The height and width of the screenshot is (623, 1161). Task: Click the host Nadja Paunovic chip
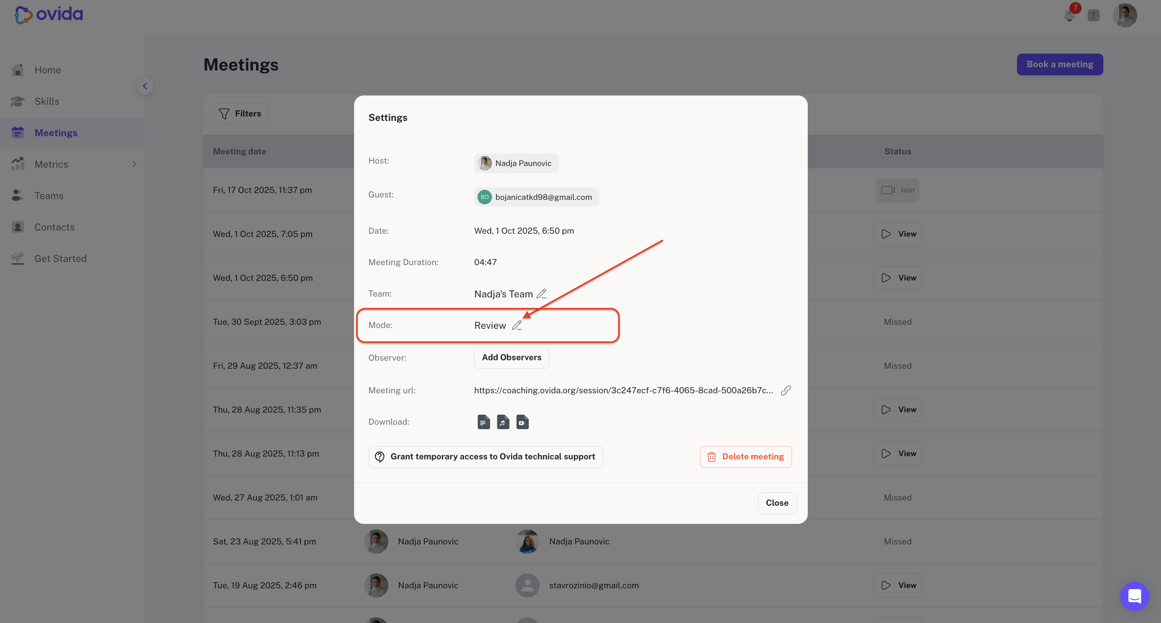[516, 163]
